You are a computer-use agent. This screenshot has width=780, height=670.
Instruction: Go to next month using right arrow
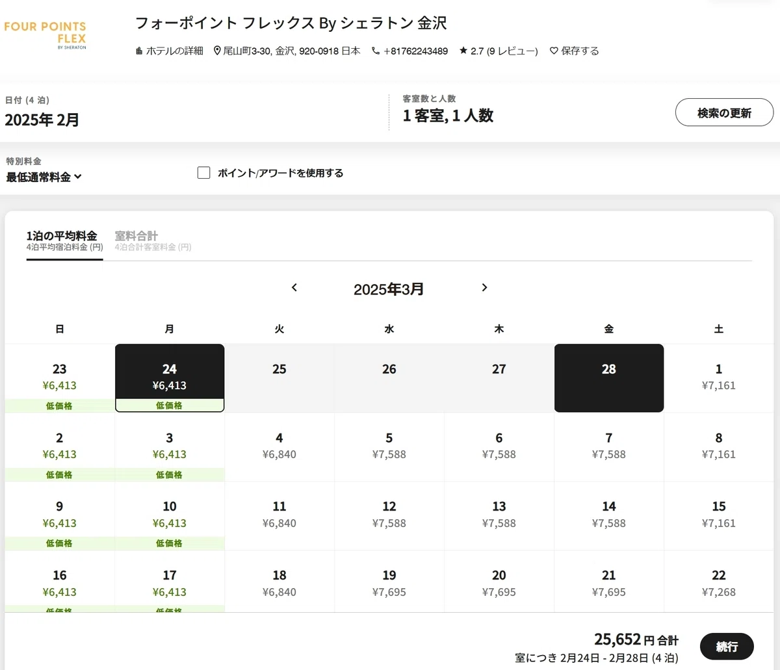pyautogui.click(x=484, y=287)
